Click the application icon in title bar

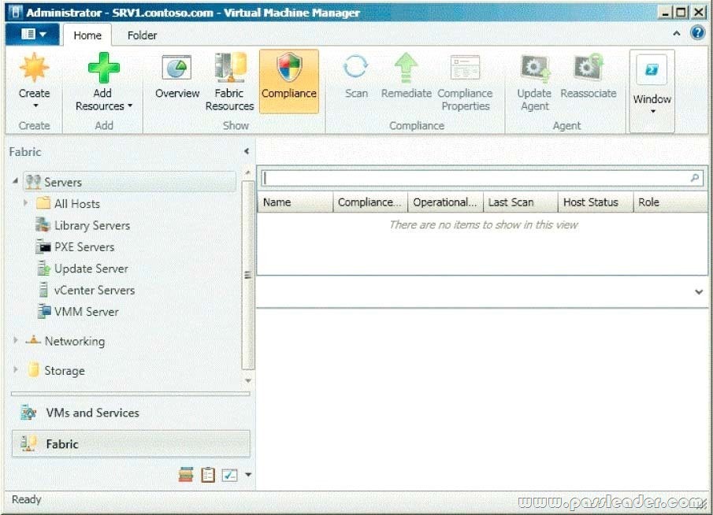[x=15, y=12]
